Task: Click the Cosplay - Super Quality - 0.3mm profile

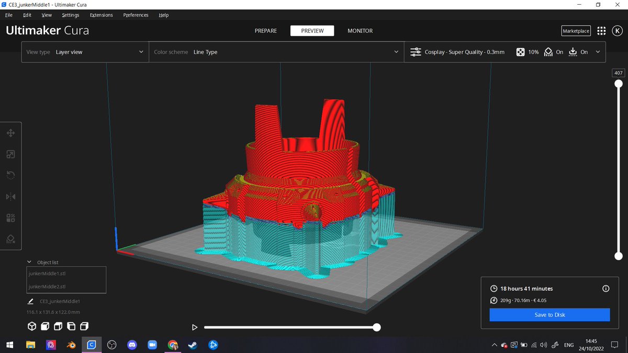Action: point(465,52)
